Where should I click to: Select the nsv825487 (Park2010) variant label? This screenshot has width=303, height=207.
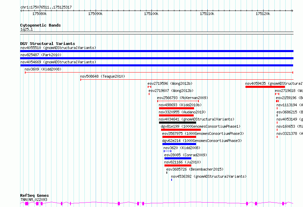[41, 55]
